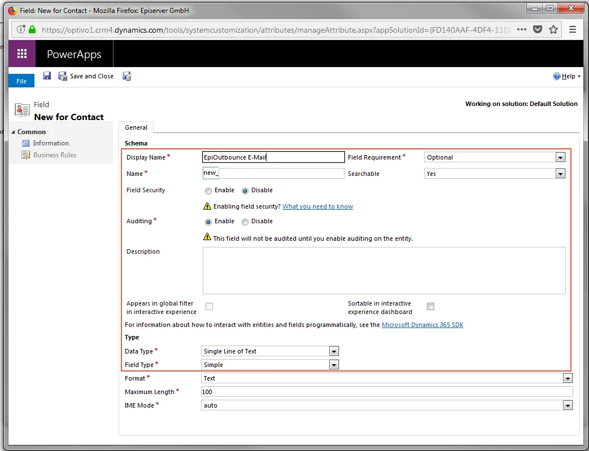Open the File menu
Viewport: 589px width, 451px height.
(x=21, y=81)
